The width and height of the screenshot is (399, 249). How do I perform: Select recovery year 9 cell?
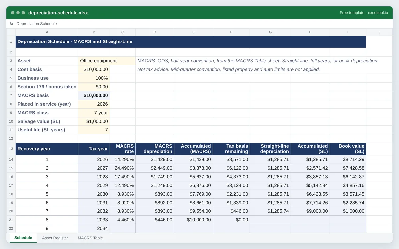coord(47,228)
